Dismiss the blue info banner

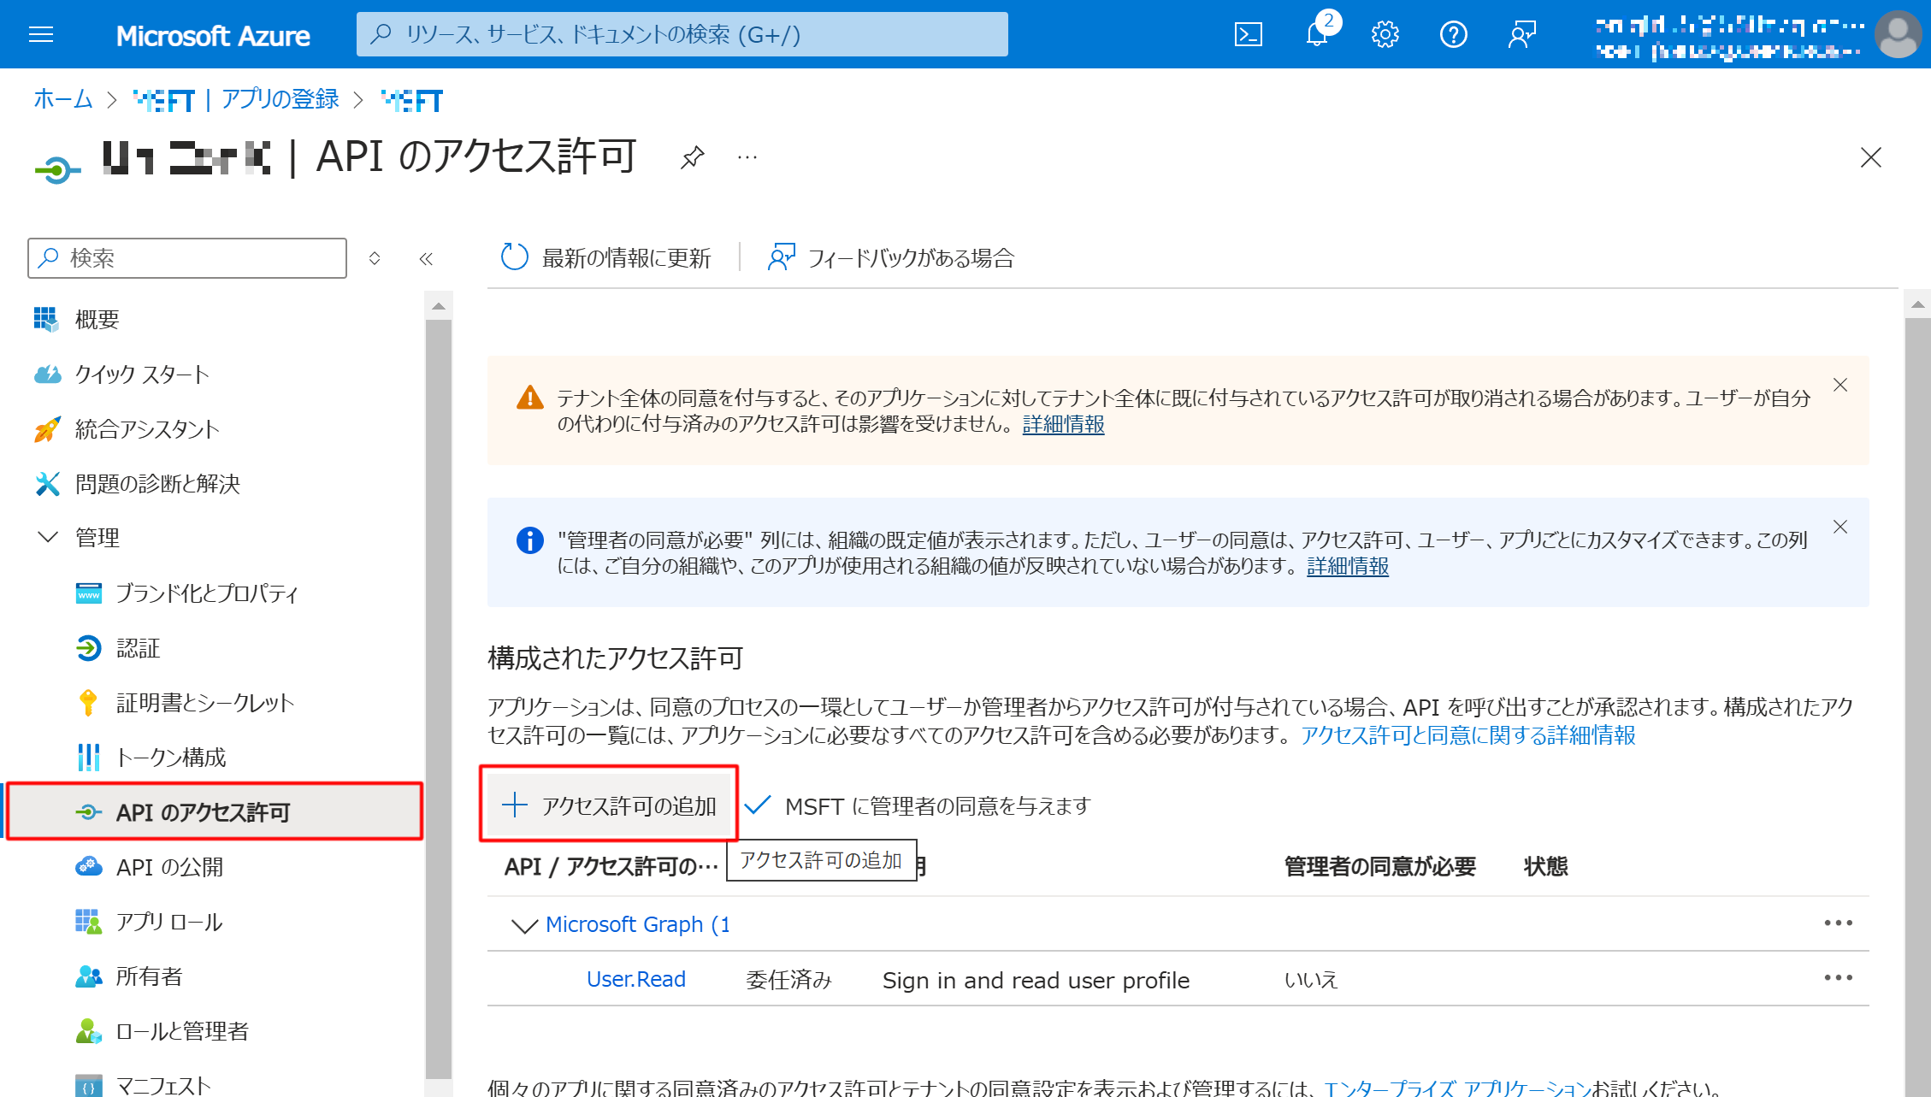(x=1840, y=527)
